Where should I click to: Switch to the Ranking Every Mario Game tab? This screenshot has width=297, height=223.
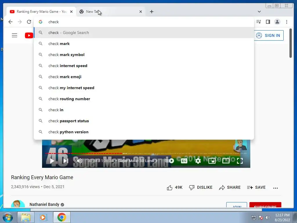(41, 12)
